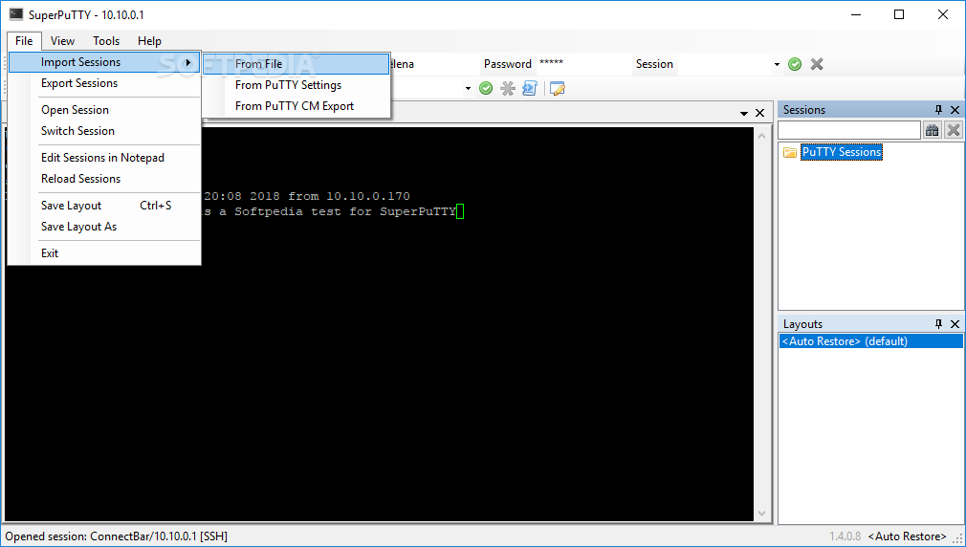966x547 pixels.
Task: Open the Tools menu
Action: [x=106, y=41]
